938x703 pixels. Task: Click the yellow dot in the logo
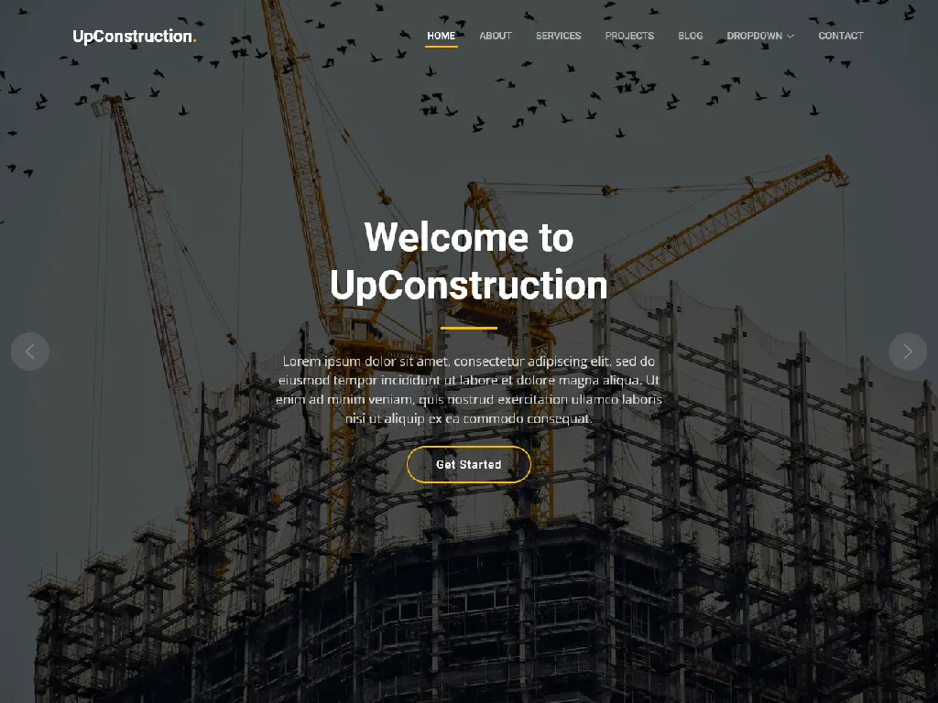194,40
